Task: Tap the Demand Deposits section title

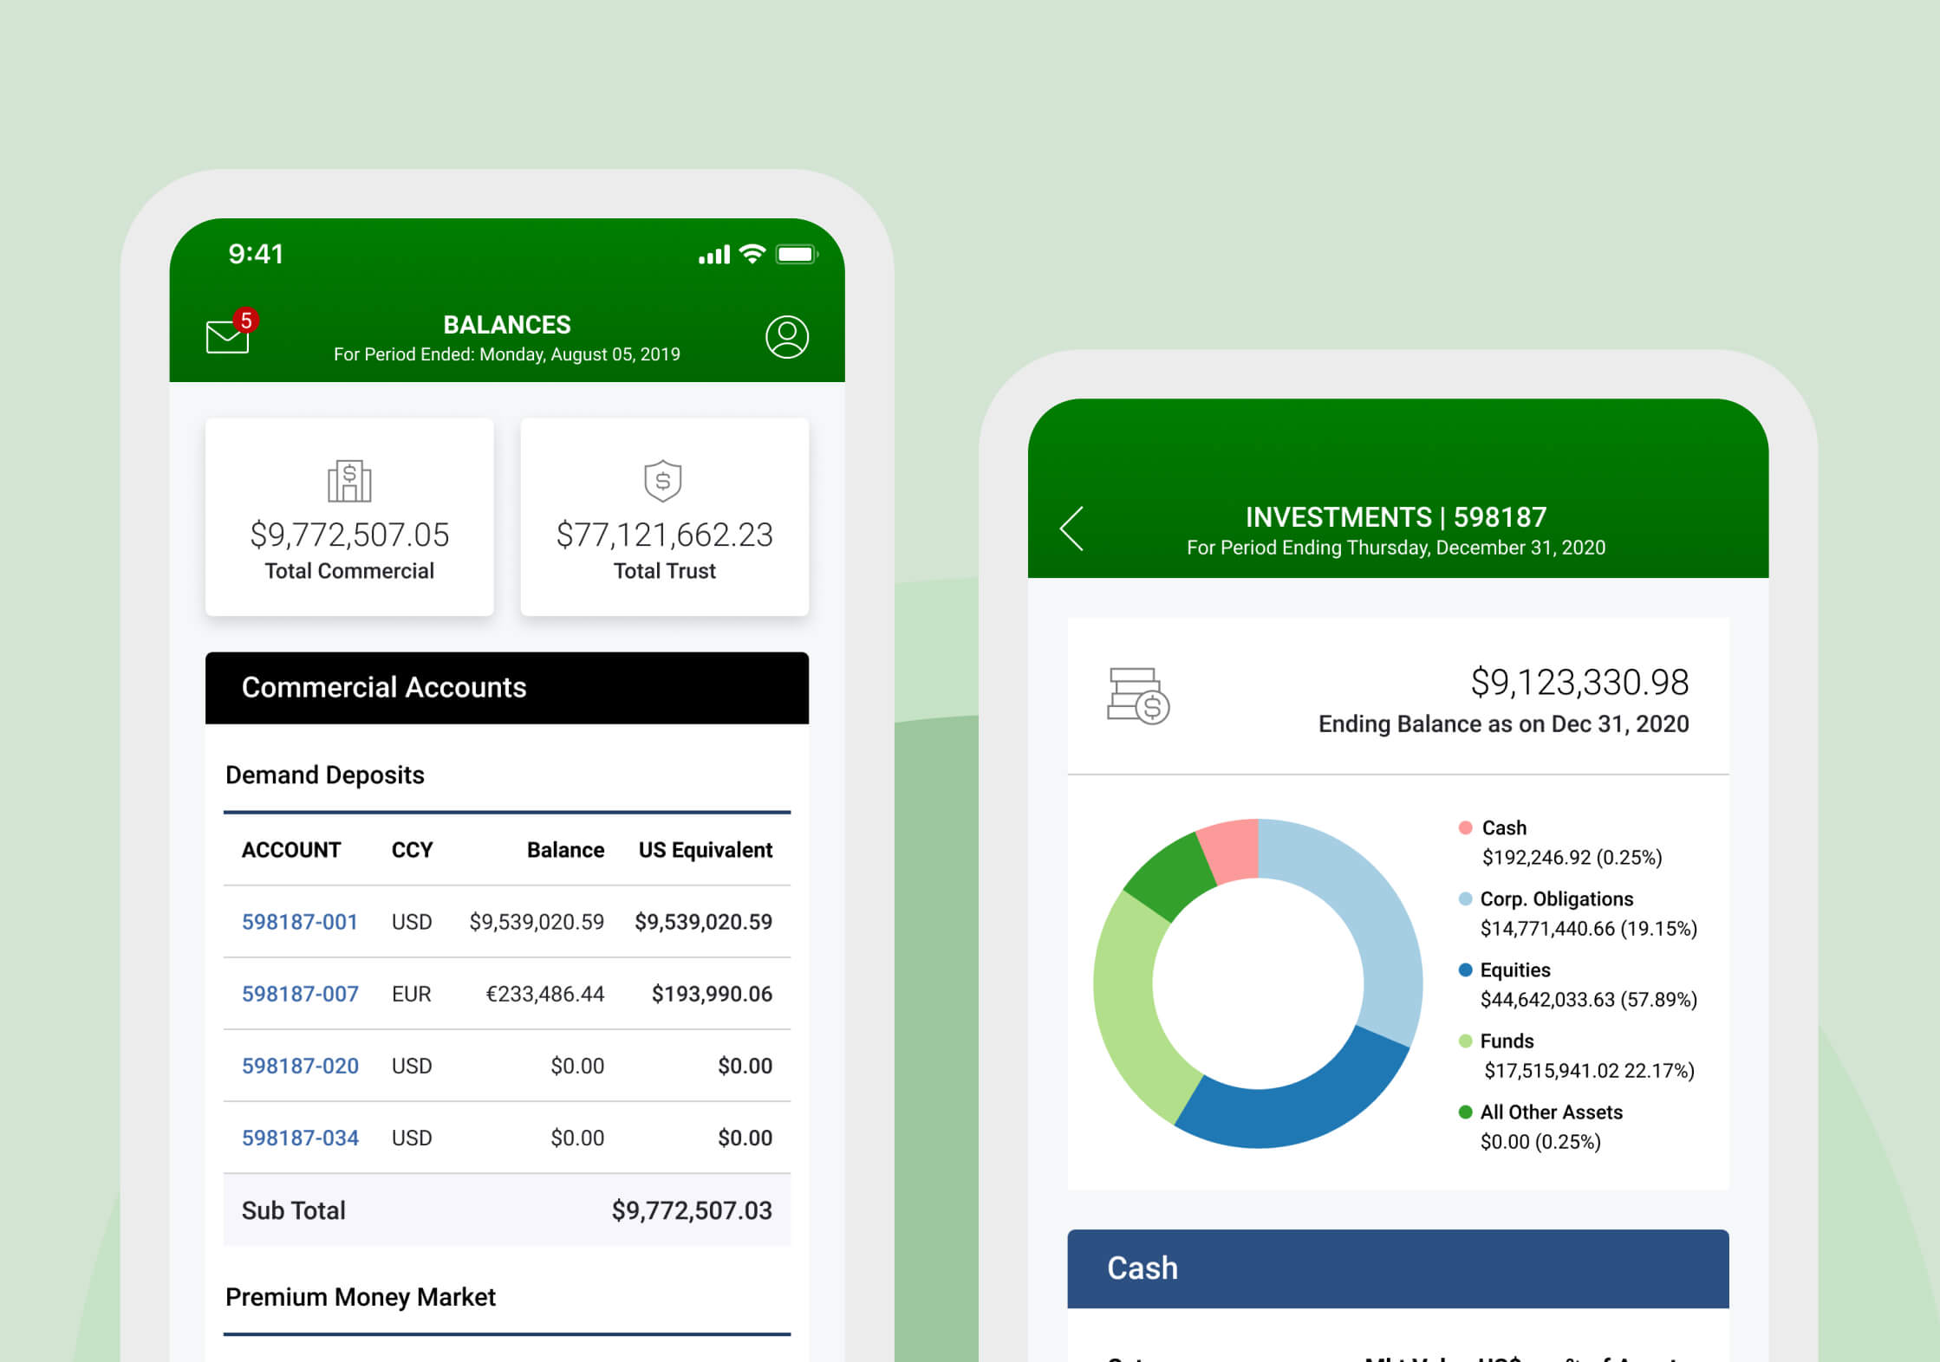Action: pyautogui.click(x=325, y=775)
